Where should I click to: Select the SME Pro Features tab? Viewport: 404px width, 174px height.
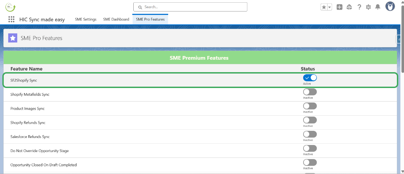[x=150, y=19]
